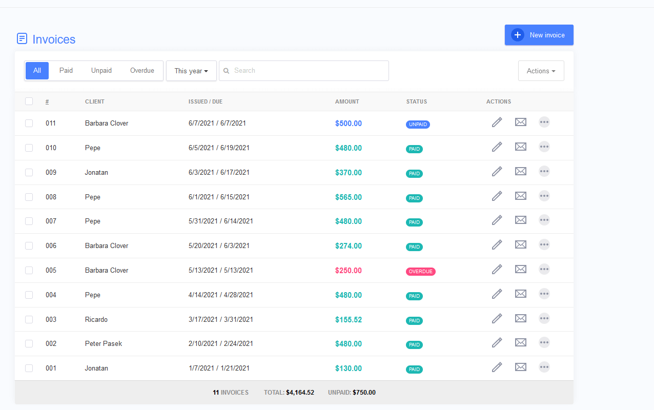Open more options for invoice 006
654x410 pixels.
click(544, 244)
